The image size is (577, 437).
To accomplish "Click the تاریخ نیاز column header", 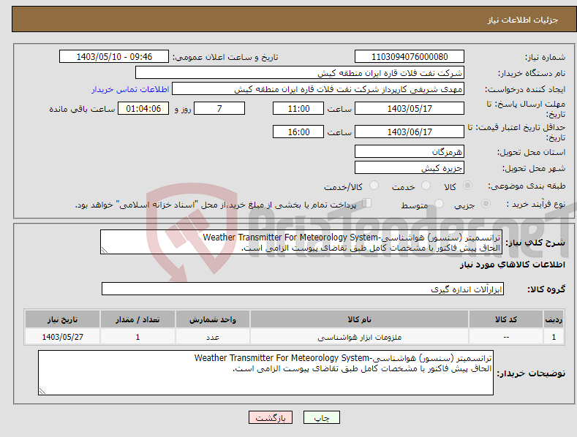I will (63, 319).
